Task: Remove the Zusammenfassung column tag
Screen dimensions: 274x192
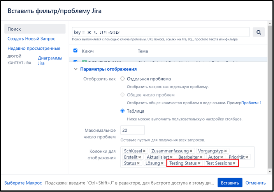Action: tap(191, 151)
